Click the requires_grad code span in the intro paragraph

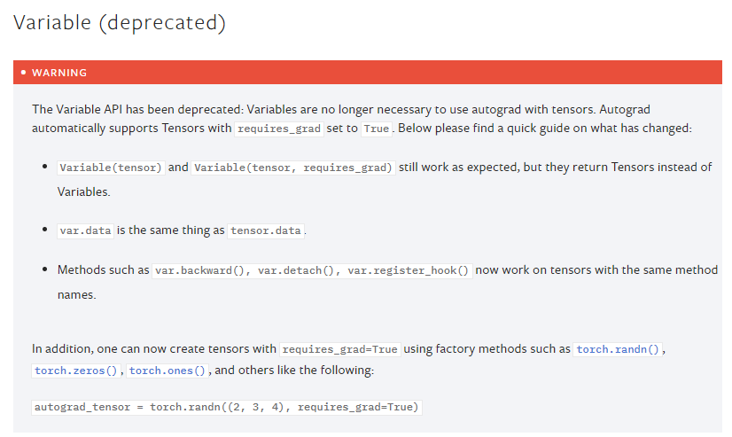(x=278, y=129)
